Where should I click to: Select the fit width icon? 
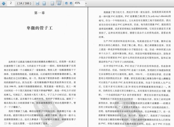[37, 3]
